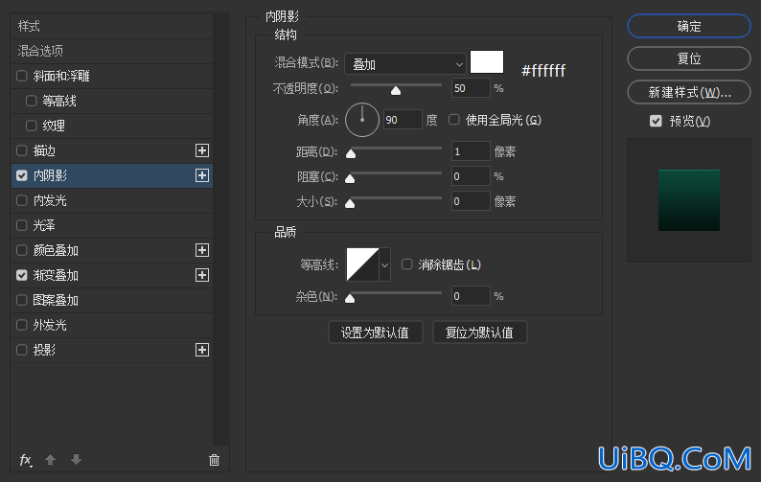Image resolution: width=761 pixels, height=482 pixels.
Task: Uncheck the 预览 checkbox
Action: pyautogui.click(x=656, y=121)
